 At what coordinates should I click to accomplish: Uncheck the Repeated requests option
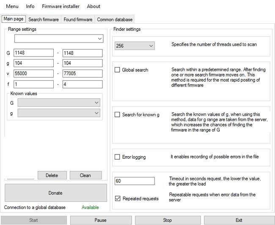coord(118,198)
